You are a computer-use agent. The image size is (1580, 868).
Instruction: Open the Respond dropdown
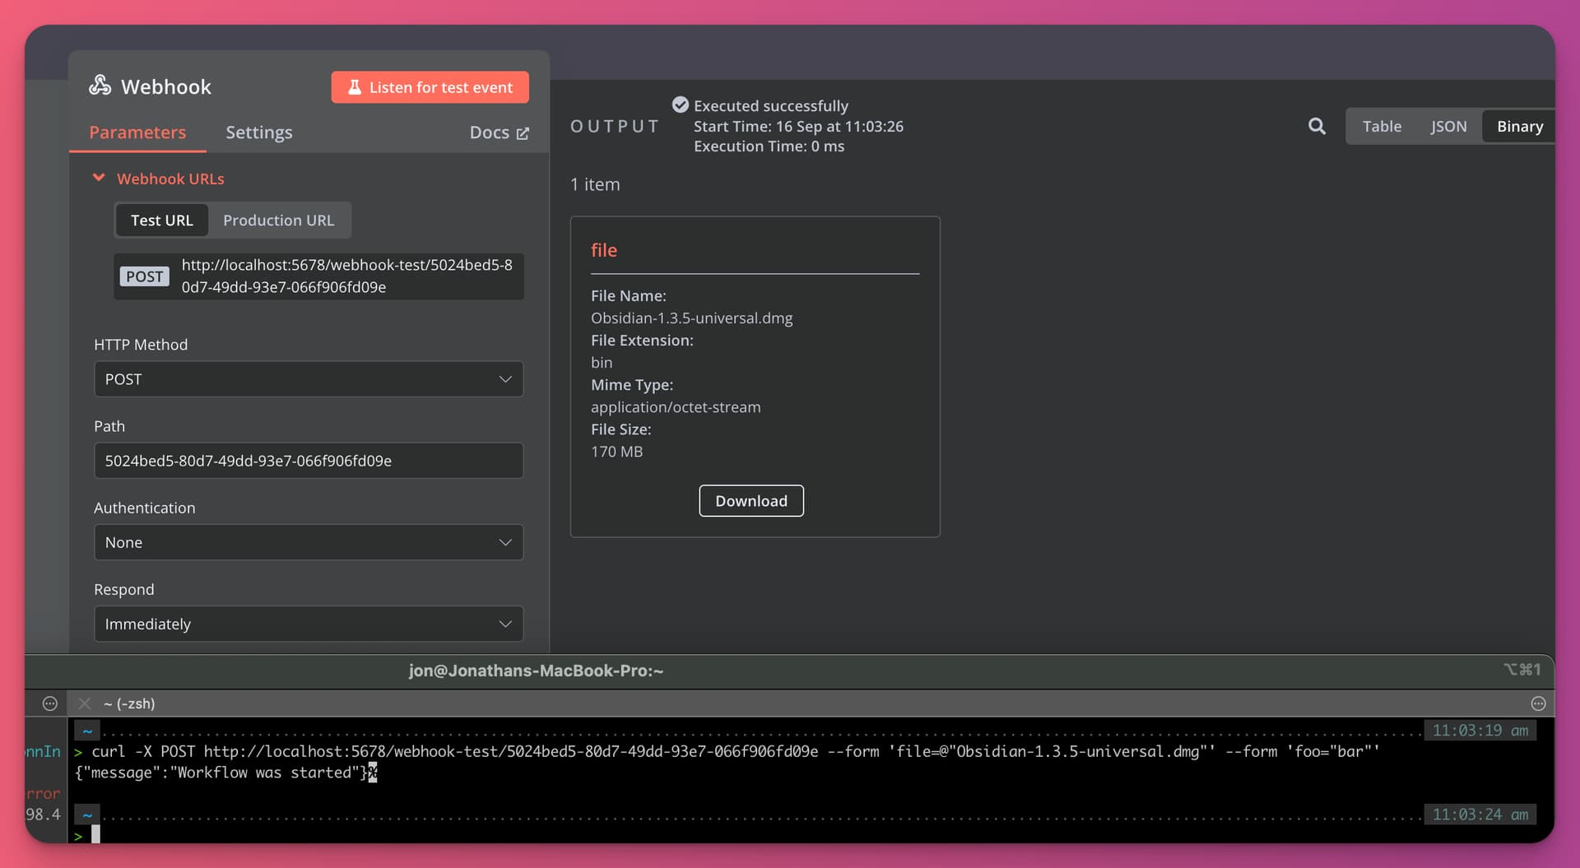coord(309,624)
